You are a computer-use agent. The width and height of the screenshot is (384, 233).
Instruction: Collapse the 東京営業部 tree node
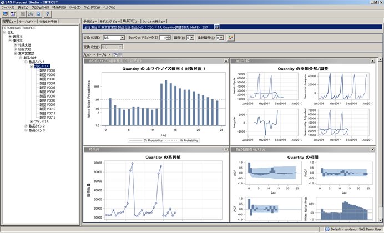click(15, 53)
